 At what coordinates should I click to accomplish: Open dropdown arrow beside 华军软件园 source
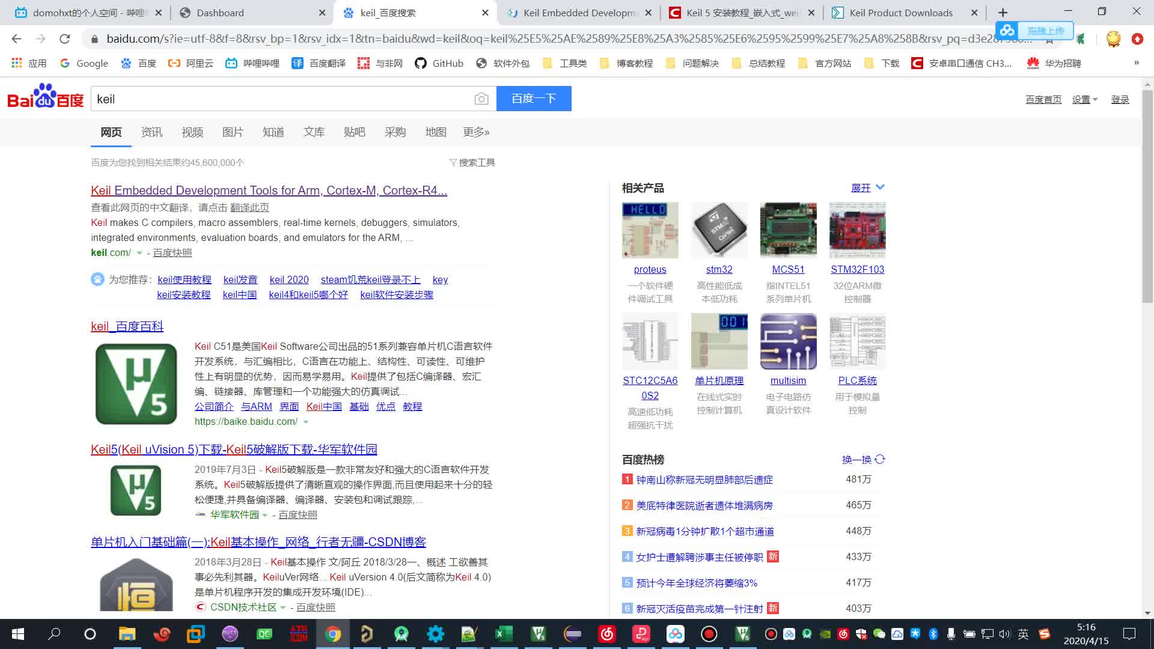265,515
